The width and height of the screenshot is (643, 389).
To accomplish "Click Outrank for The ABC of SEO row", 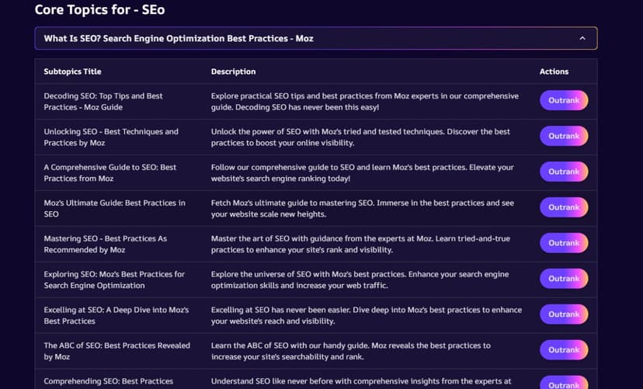I will tap(564, 350).
